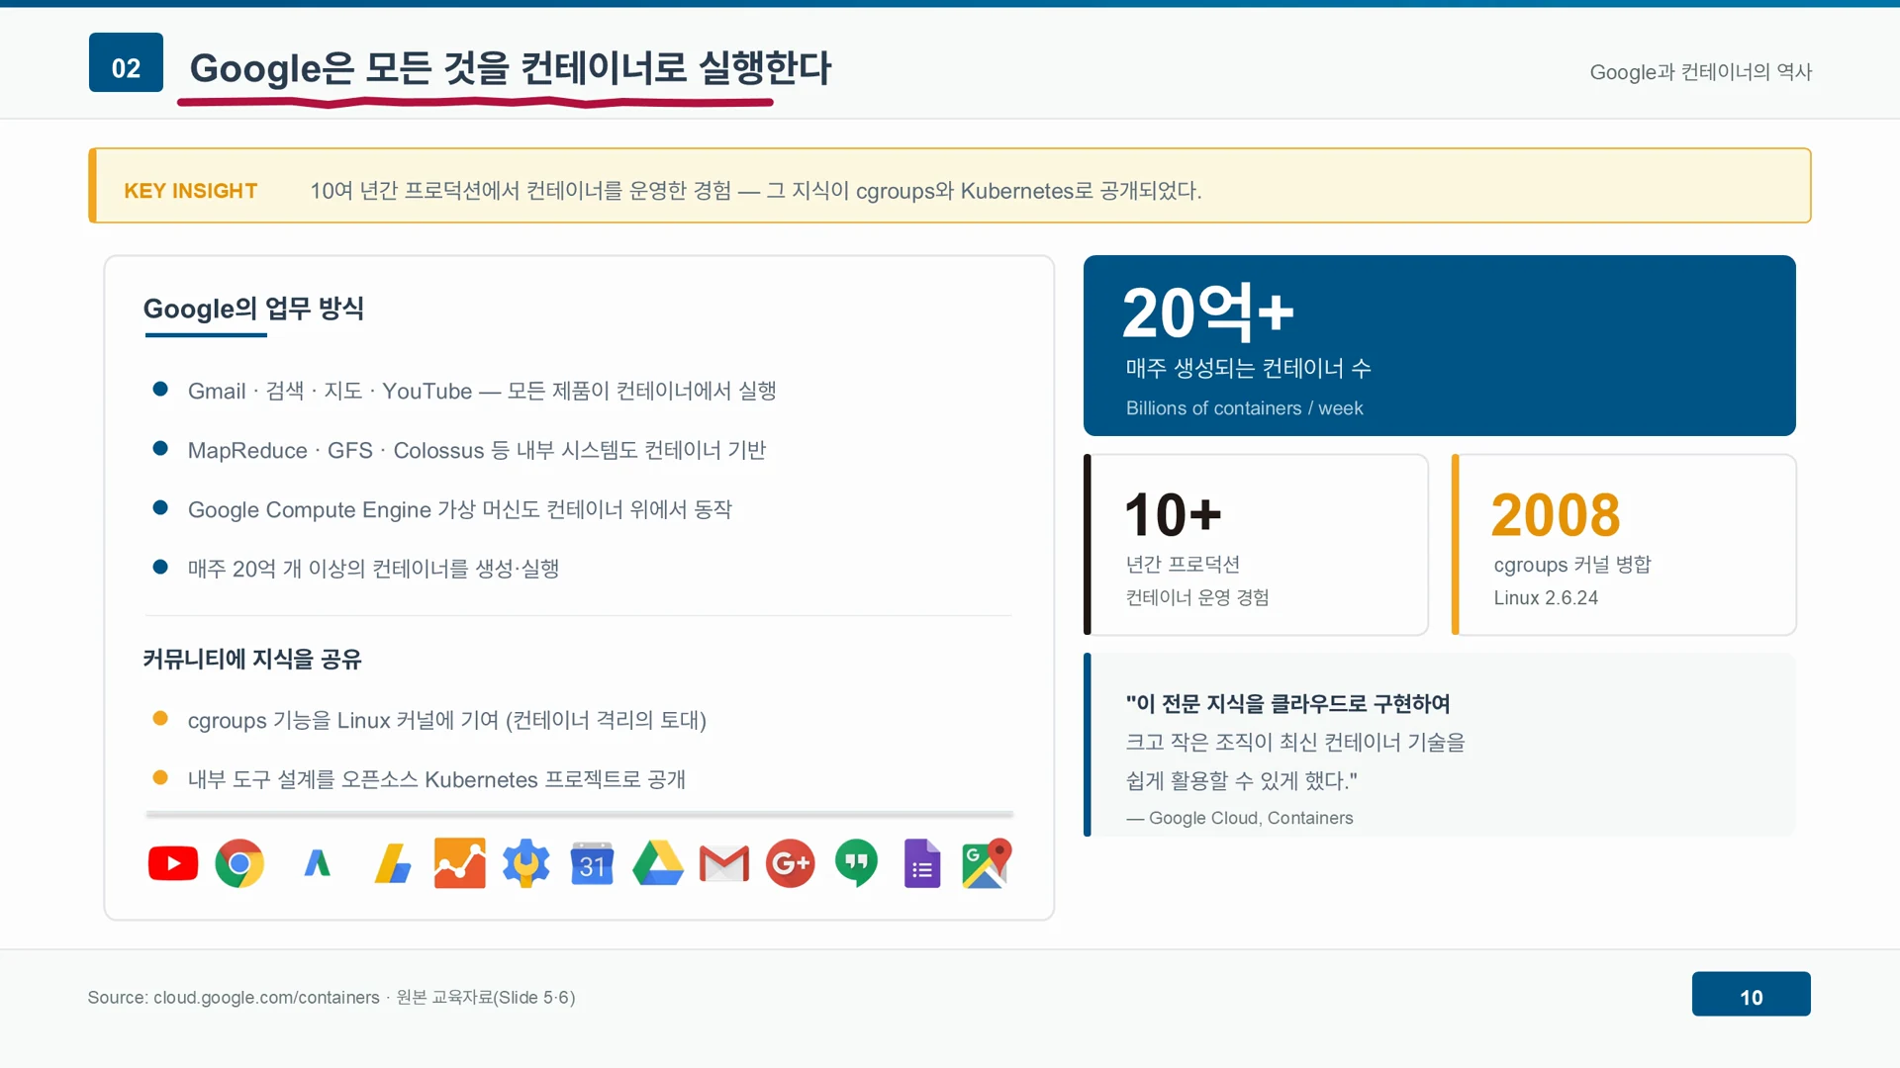Viewport: 1900px width, 1068px height.
Task: Click the Google Forms icon
Action: click(x=922, y=863)
